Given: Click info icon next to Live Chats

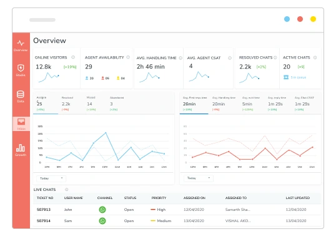Looking at the screenshot, I should coord(67,190).
